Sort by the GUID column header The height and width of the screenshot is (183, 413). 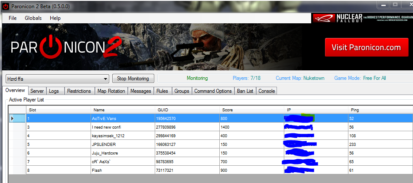pyautogui.click(x=187, y=110)
